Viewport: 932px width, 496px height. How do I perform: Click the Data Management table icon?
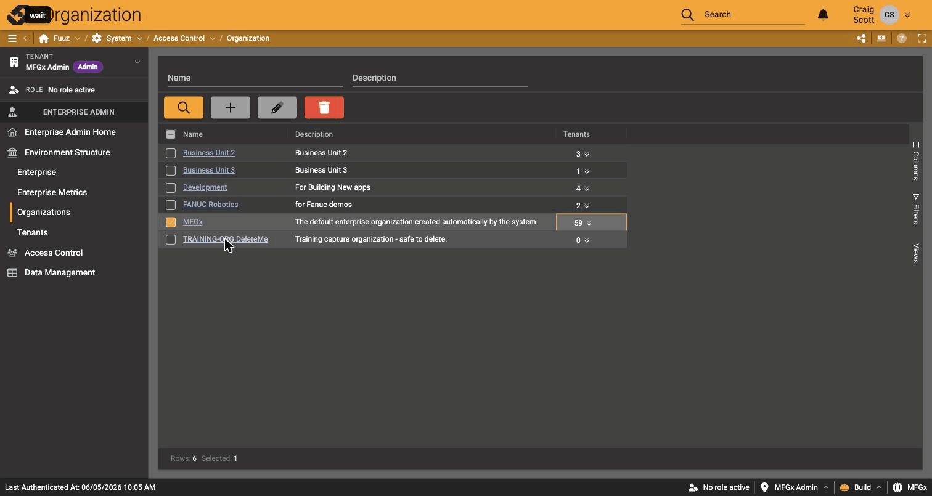pyautogui.click(x=12, y=273)
